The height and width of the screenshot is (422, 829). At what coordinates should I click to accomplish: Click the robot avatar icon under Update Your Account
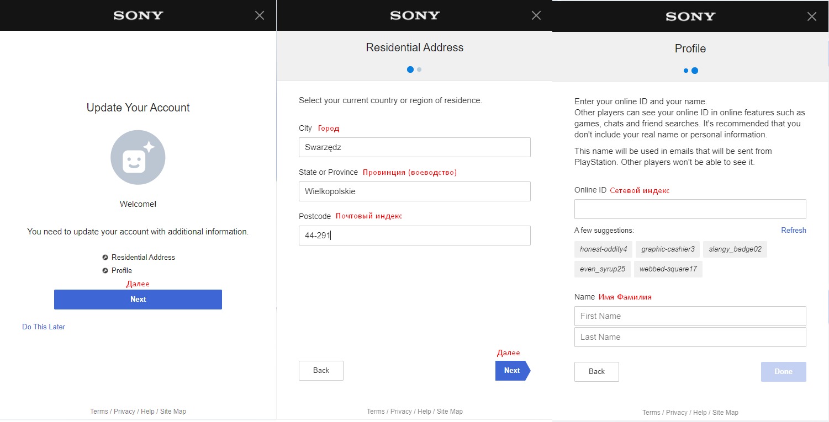[138, 157]
